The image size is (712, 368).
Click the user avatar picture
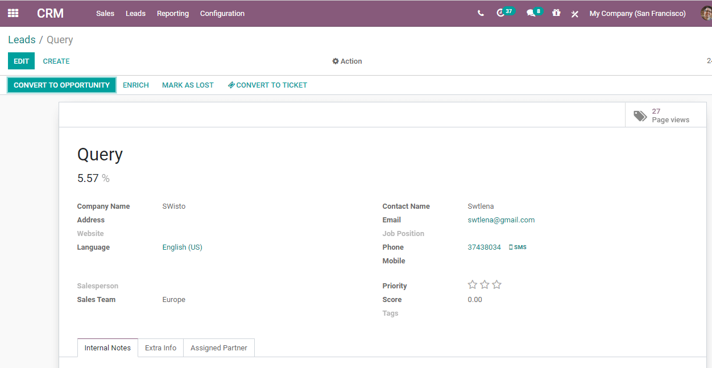pyautogui.click(x=706, y=13)
